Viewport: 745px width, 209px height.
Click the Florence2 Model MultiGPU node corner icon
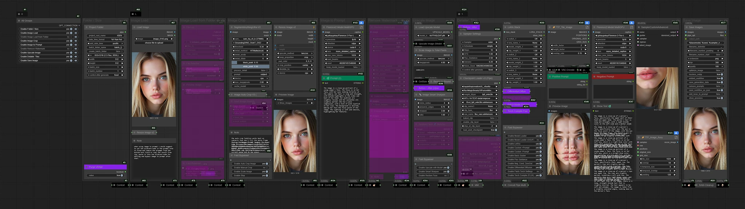(361, 27)
